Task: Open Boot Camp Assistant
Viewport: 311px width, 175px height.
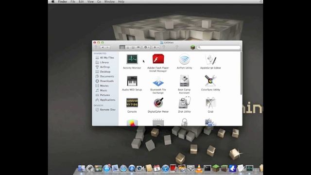Action: point(184,81)
